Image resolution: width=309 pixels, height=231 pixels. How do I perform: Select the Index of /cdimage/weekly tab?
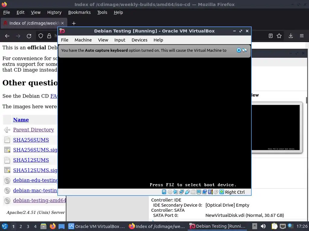pos(34,23)
